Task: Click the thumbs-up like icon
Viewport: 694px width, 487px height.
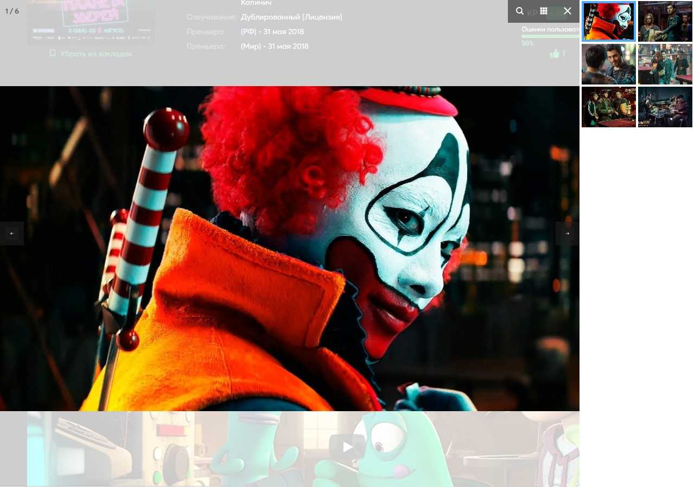Action: click(555, 54)
